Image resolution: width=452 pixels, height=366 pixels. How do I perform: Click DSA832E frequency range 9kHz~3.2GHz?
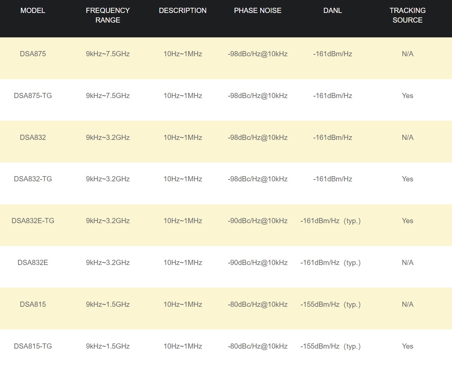point(108,263)
